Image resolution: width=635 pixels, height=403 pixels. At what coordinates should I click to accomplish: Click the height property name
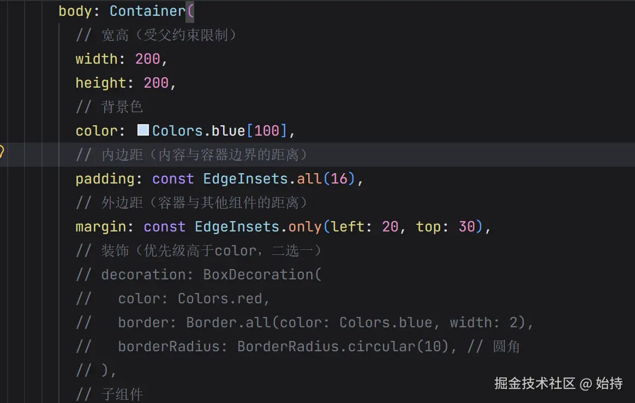(x=101, y=83)
